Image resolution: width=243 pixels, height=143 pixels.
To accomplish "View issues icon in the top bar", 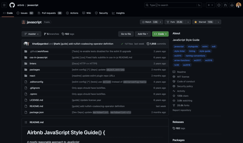I will coord(219,5).
